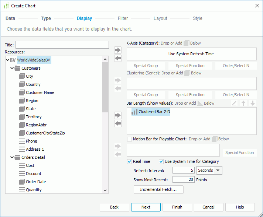263x217 pixels.
Task: Remove field from Bar Length with left arrow
Action: pos(118,123)
